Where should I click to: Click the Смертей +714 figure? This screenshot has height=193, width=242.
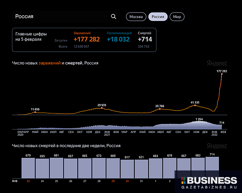[x=145, y=39]
